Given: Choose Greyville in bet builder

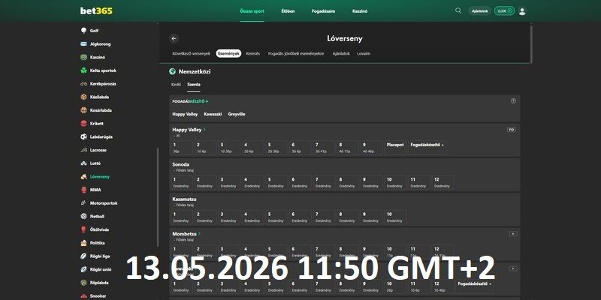Looking at the screenshot, I should click(x=237, y=114).
